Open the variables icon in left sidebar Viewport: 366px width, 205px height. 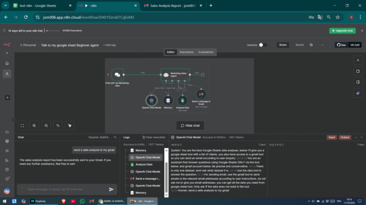coord(7,151)
